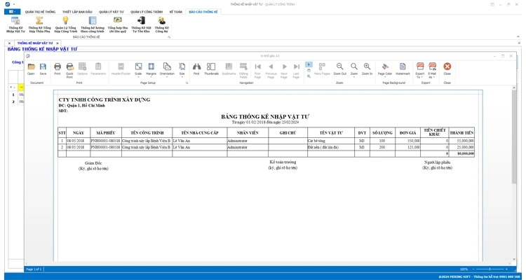Click the Find binoculars icon
Screen dimensions: 526x280
click(196, 68)
